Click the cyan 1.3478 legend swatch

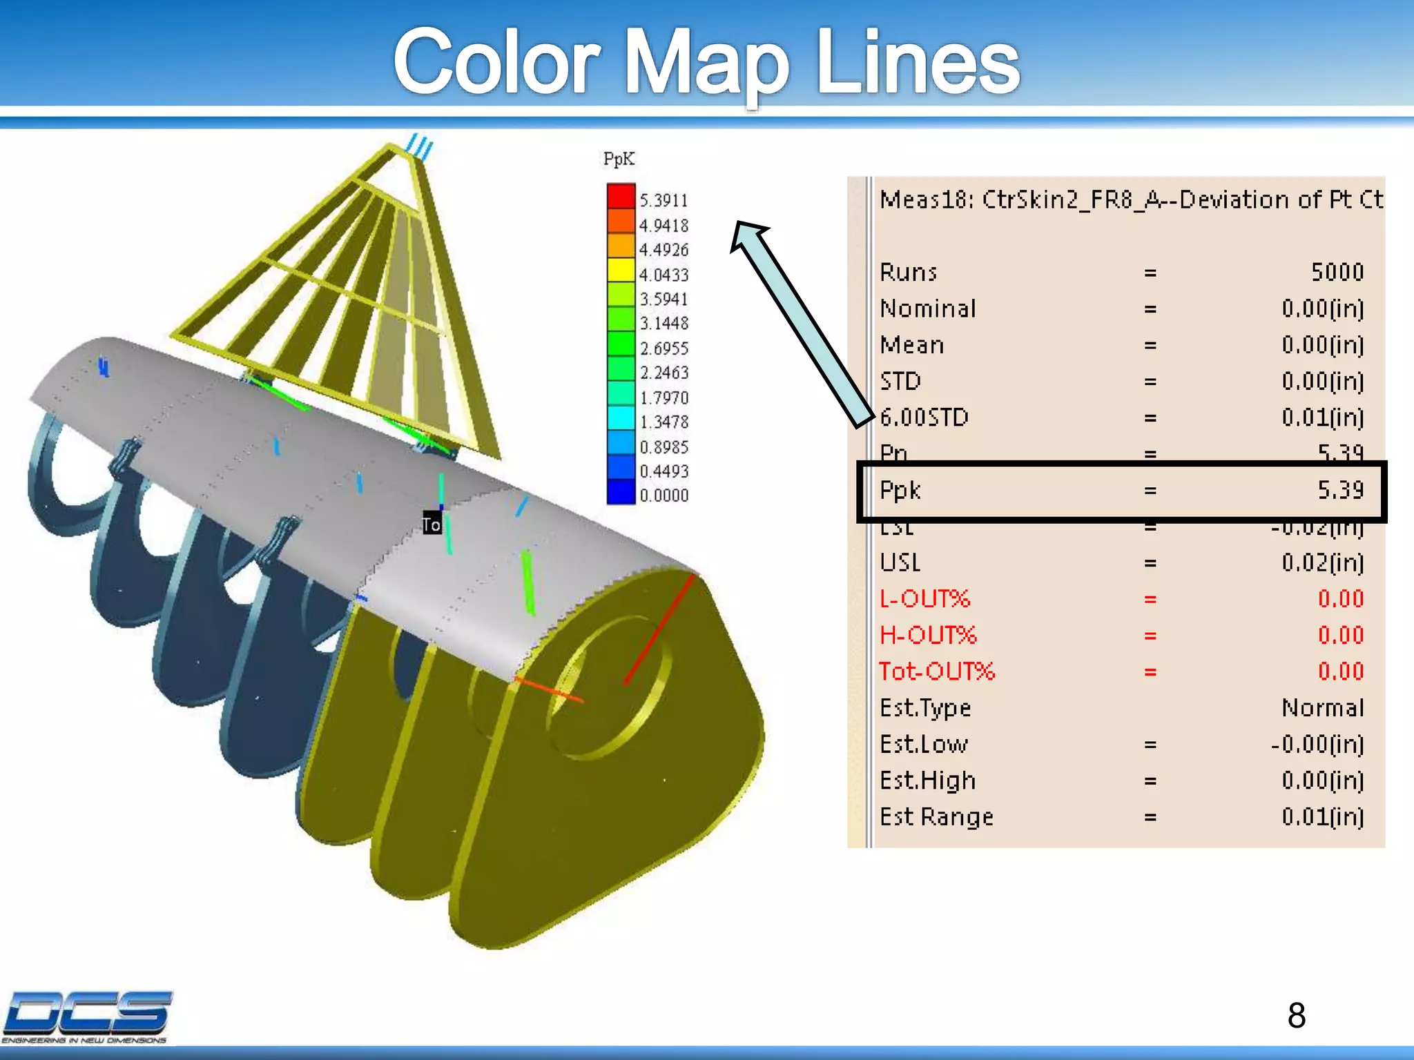(x=620, y=418)
